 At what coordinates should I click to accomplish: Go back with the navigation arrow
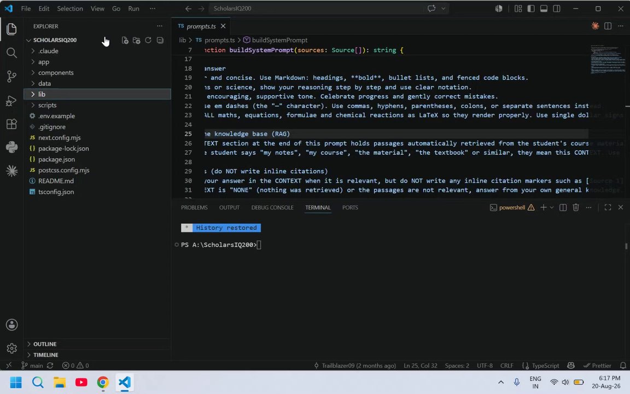tap(188, 8)
